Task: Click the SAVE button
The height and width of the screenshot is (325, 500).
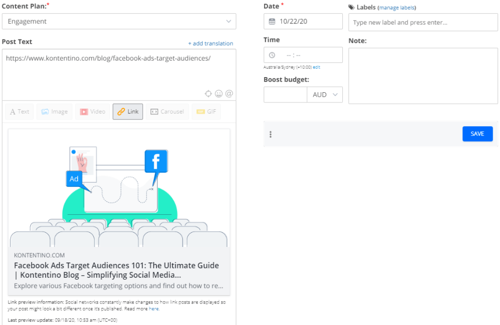Action: click(478, 134)
